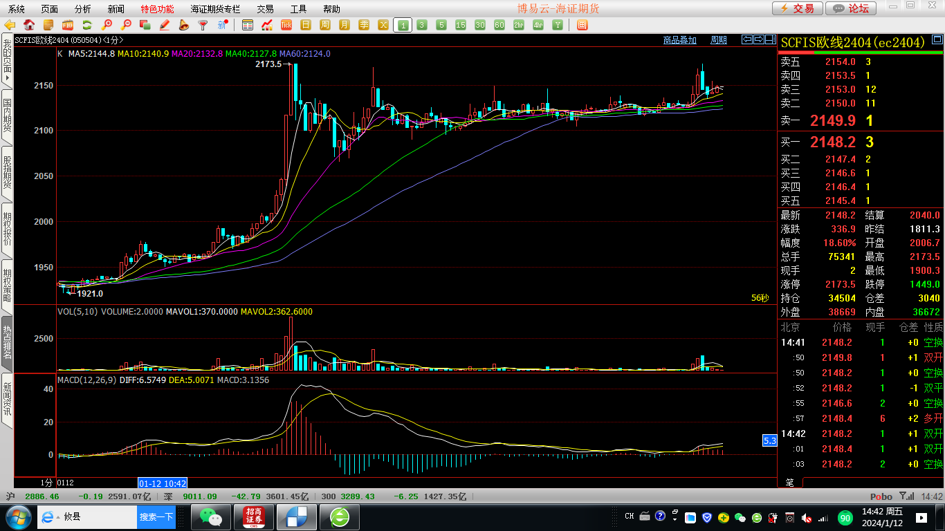Image resolution: width=945 pixels, height=531 pixels.
Task: Click the orange multi-window layout icon
Action: tap(582, 25)
